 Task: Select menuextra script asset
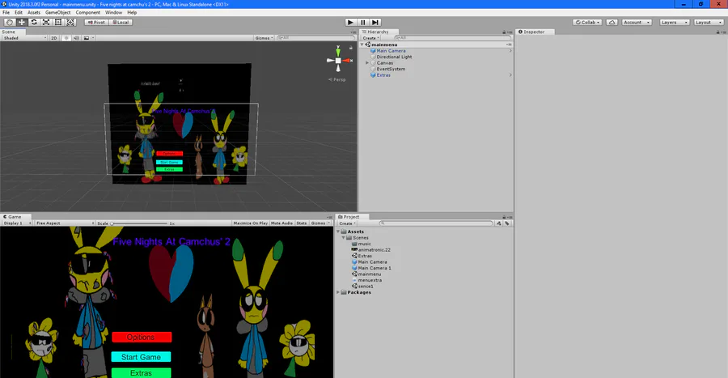point(370,281)
